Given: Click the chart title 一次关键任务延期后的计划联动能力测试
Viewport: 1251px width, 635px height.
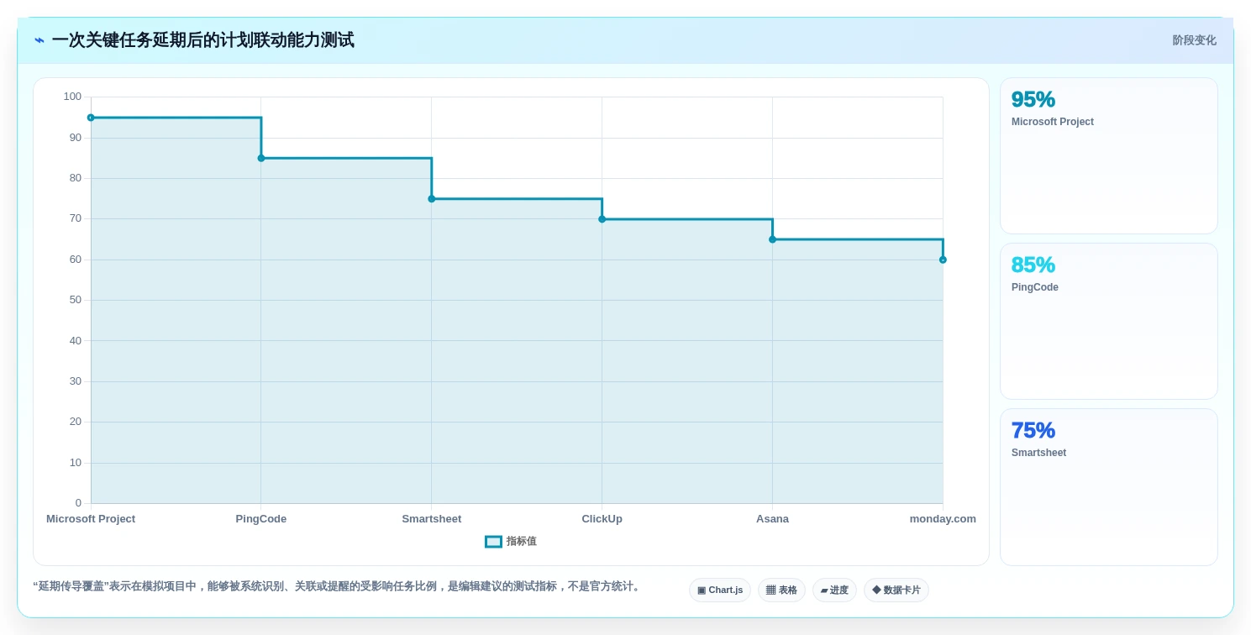Looking at the screenshot, I should (202, 40).
